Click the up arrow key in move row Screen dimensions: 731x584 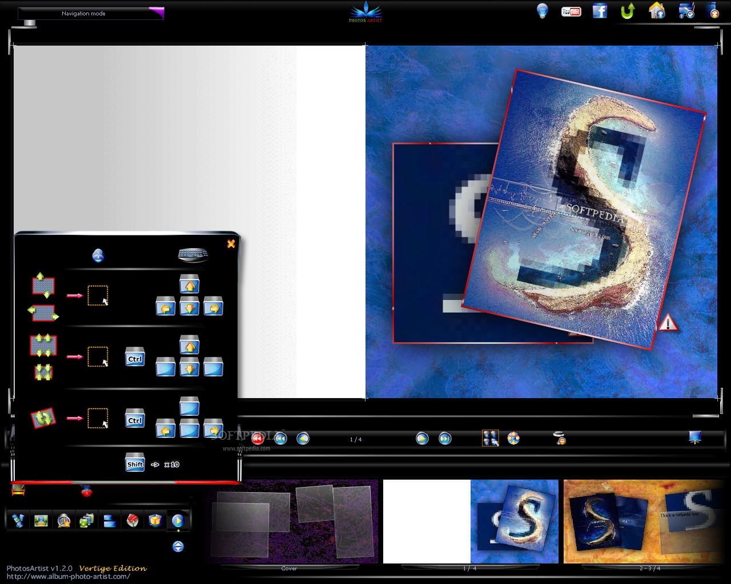(x=189, y=284)
